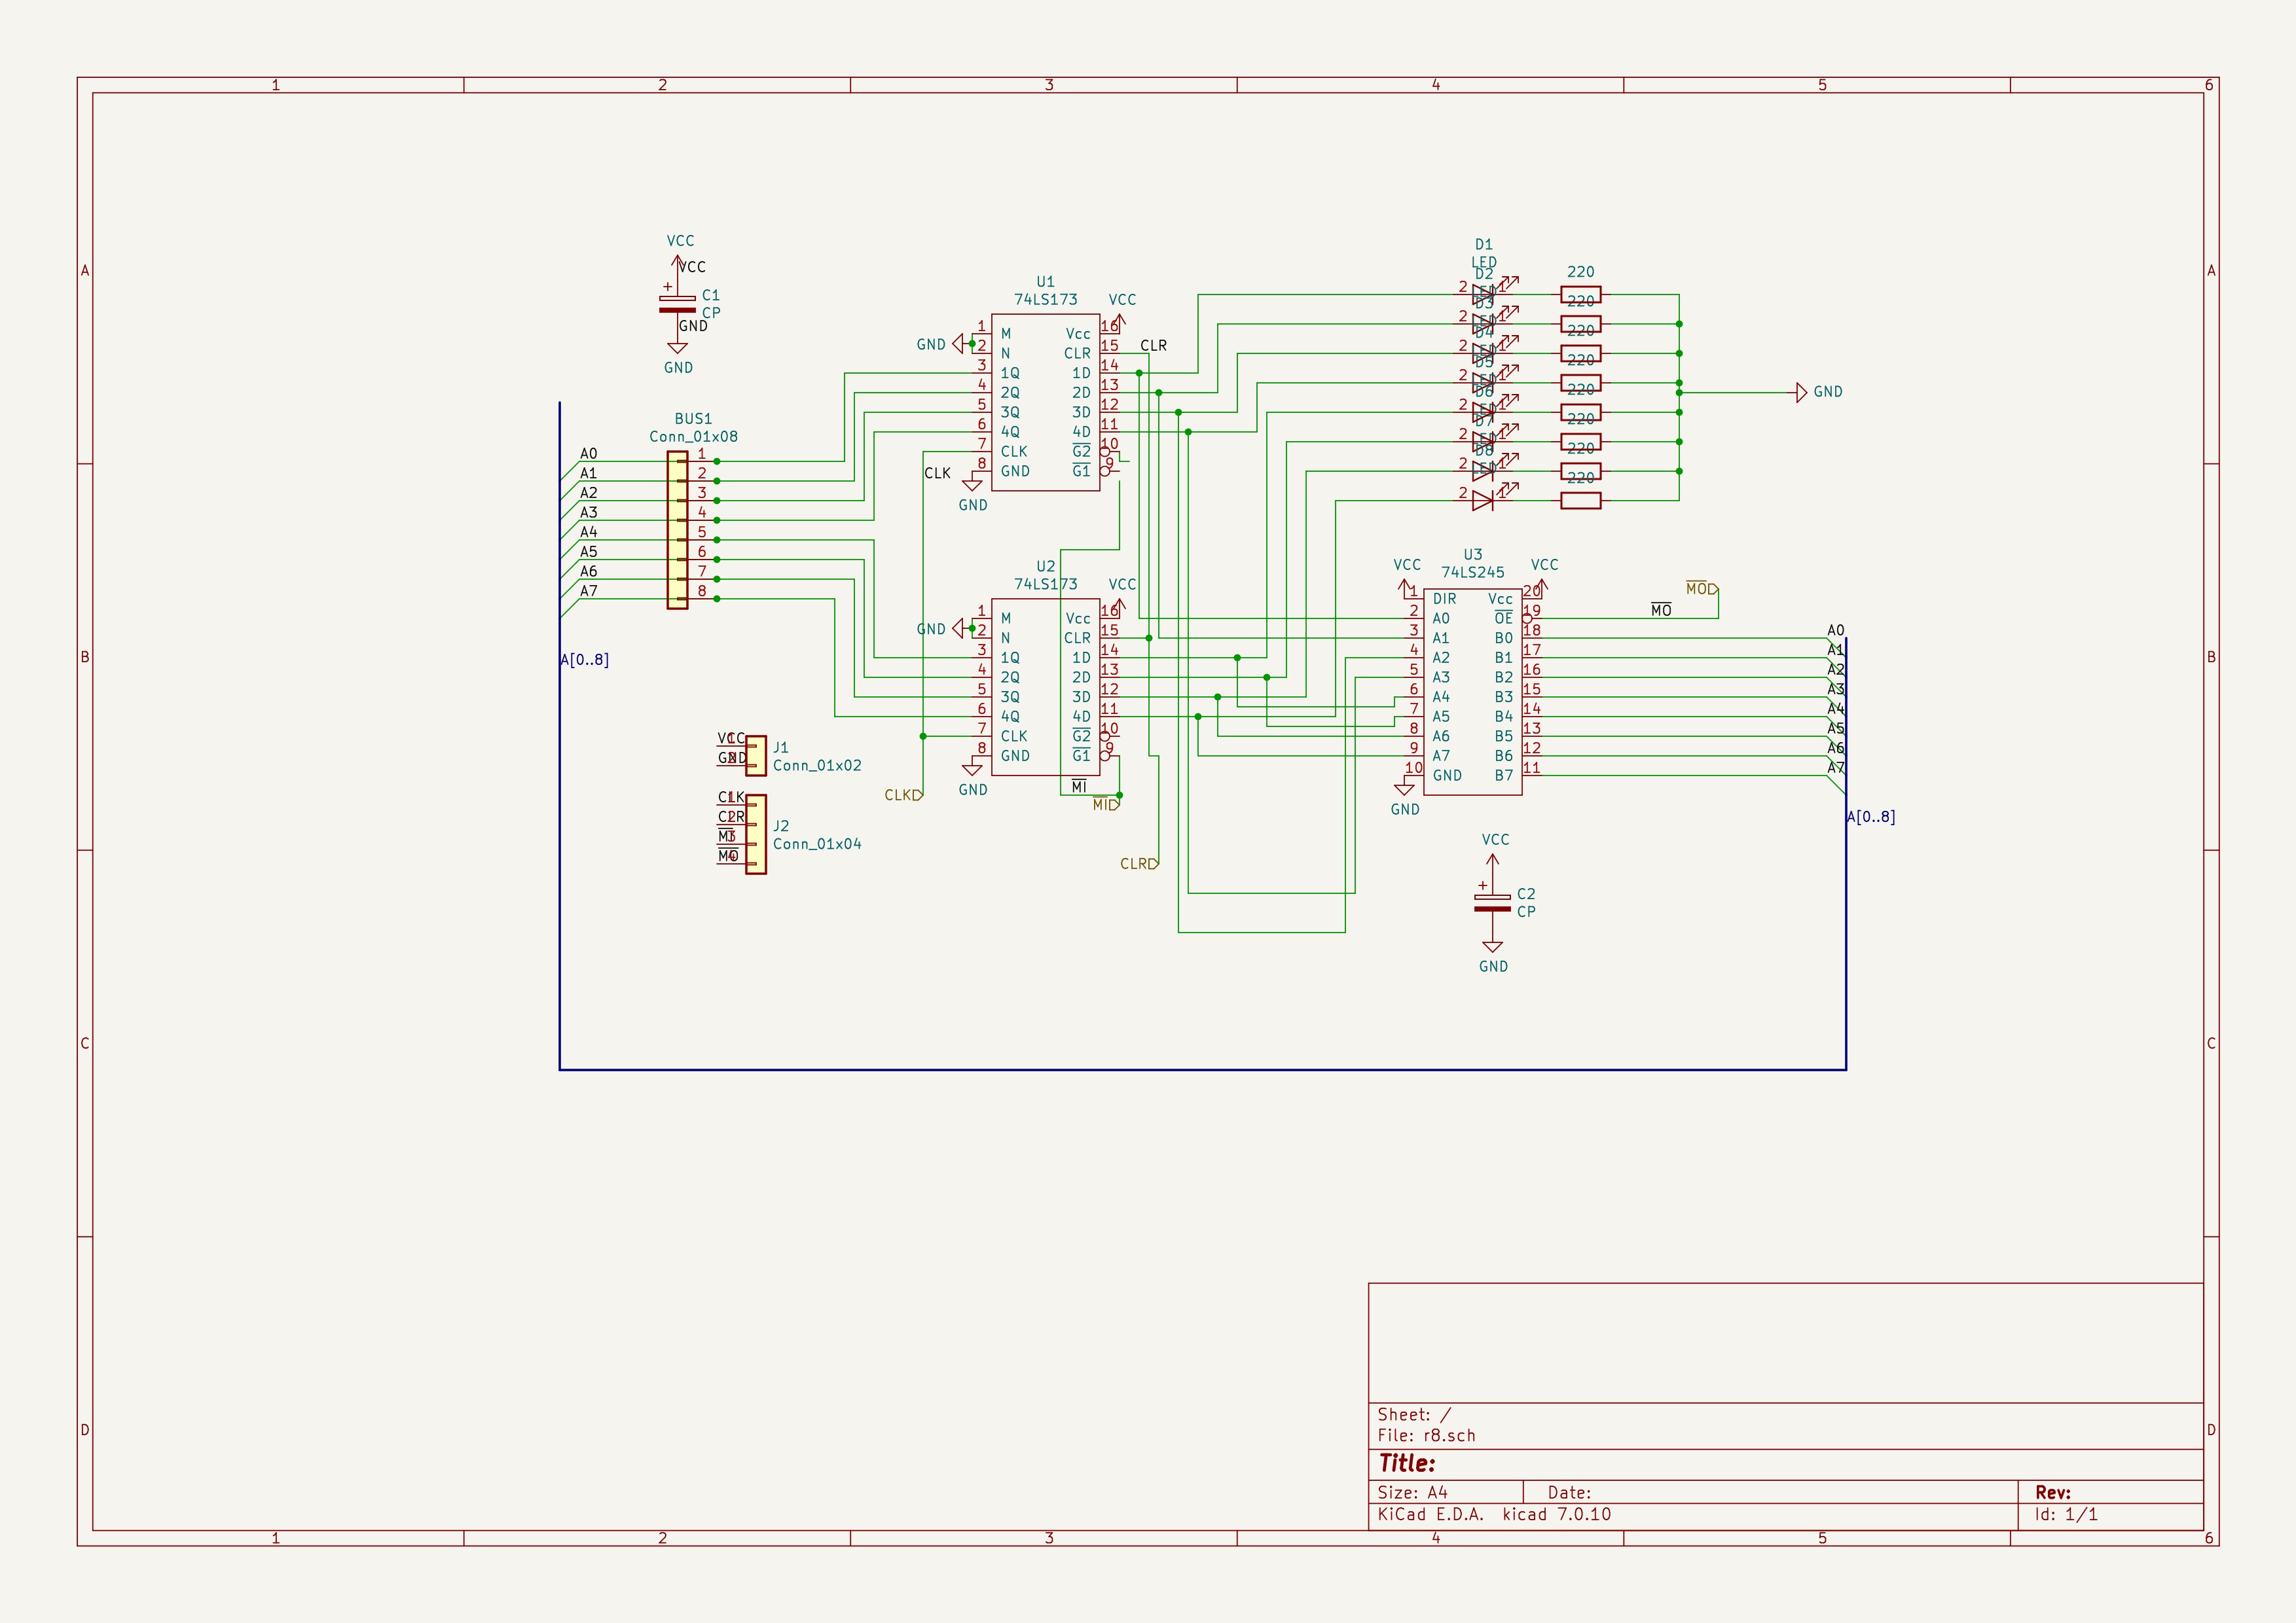This screenshot has width=2296, height=1623.
Task: Click the MO net label near U3 OE pin
Action: [1661, 610]
